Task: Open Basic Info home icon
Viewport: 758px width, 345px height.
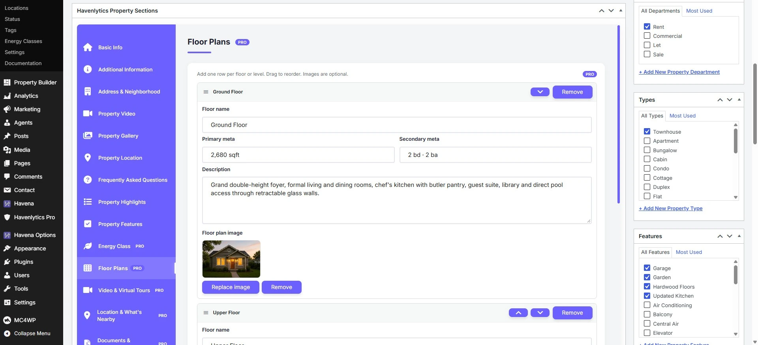Action: point(88,47)
